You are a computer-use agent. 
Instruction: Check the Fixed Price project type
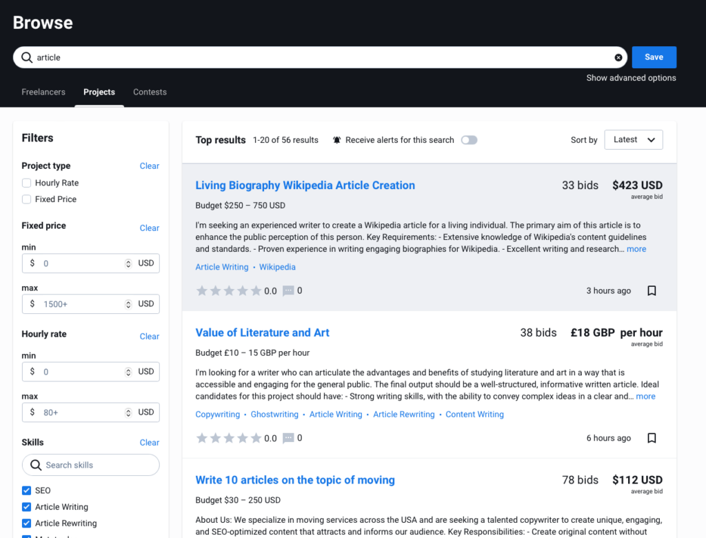(27, 199)
